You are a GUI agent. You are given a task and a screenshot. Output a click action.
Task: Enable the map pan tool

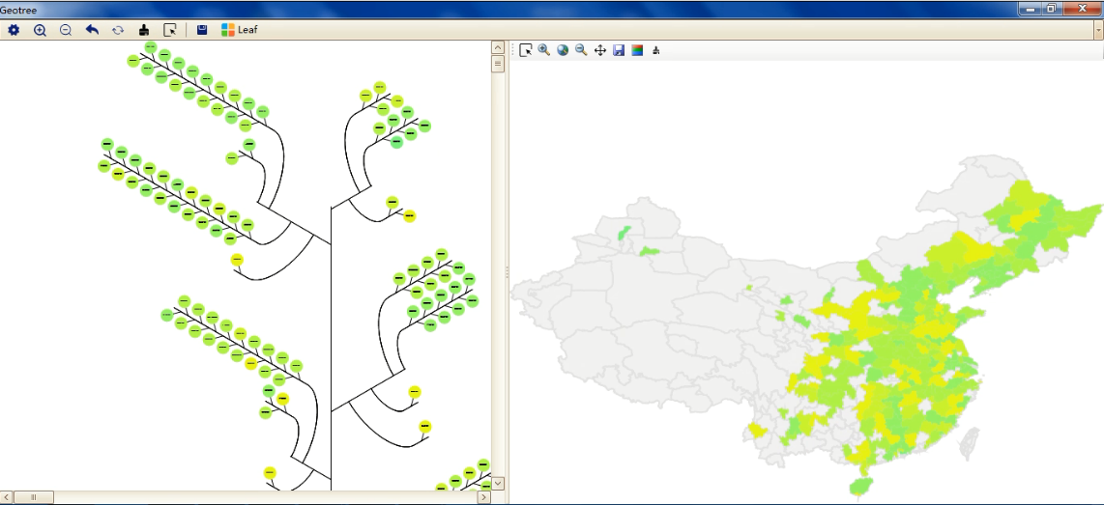(599, 50)
